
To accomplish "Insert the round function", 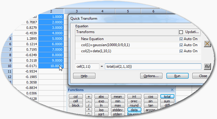I will [134, 105].
